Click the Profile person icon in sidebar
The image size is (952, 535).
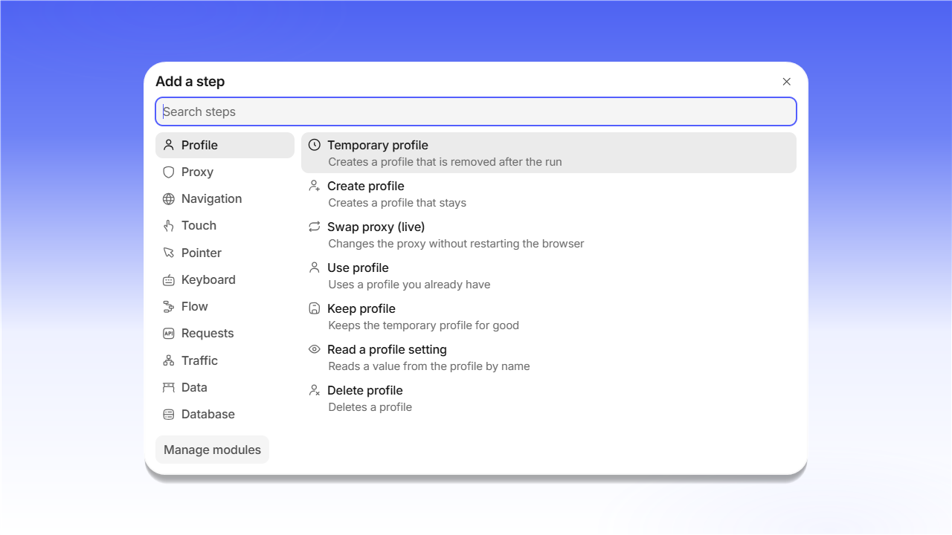tap(168, 145)
